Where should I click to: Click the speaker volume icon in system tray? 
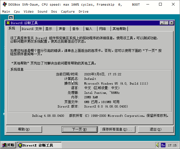pos(158,145)
